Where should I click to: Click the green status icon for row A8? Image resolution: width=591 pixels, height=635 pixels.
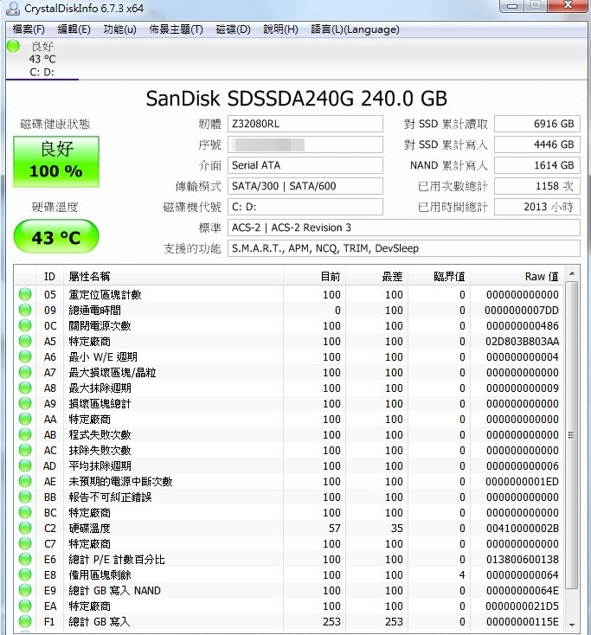click(x=25, y=388)
